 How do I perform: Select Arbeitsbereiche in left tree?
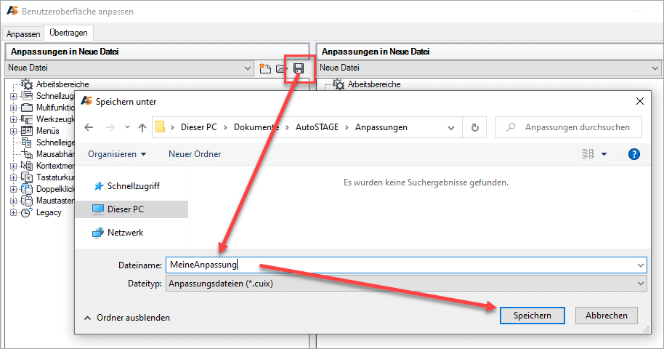click(x=62, y=84)
